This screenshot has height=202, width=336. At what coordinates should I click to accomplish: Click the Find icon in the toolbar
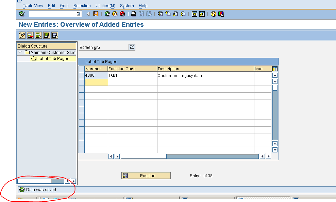coord(141,14)
